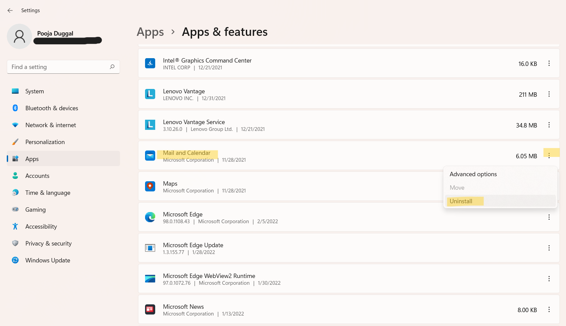Go to System settings label
The width and height of the screenshot is (566, 326).
click(34, 91)
